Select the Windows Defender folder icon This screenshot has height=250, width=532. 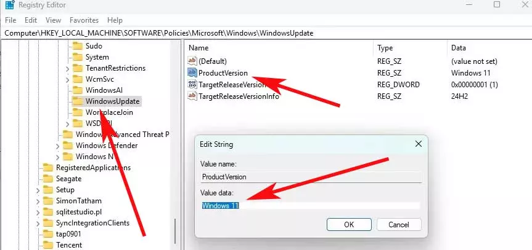point(68,146)
